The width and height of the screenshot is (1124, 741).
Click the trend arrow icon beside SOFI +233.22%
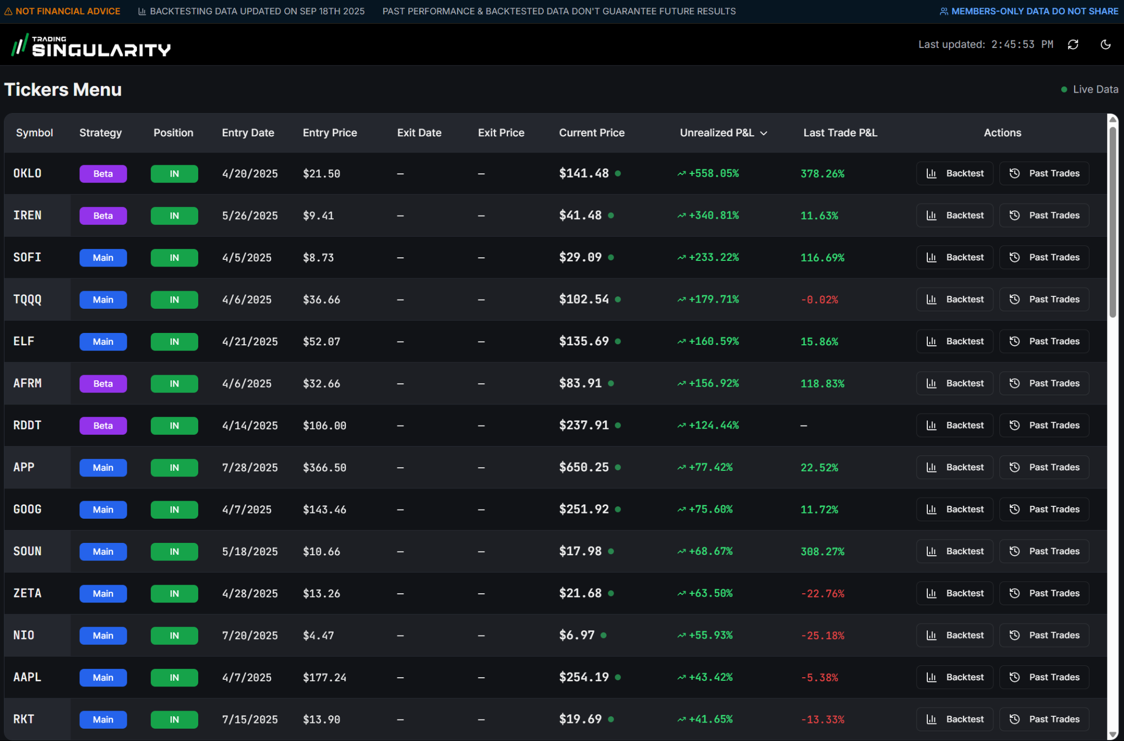pos(682,258)
